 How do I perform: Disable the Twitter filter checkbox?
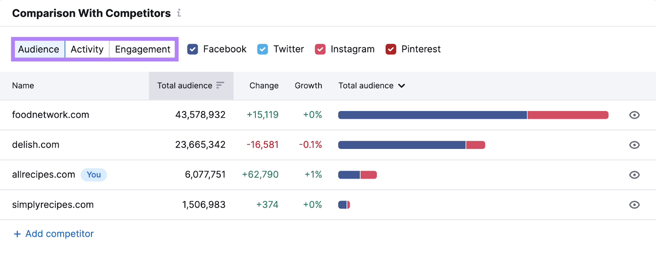click(262, 49)
